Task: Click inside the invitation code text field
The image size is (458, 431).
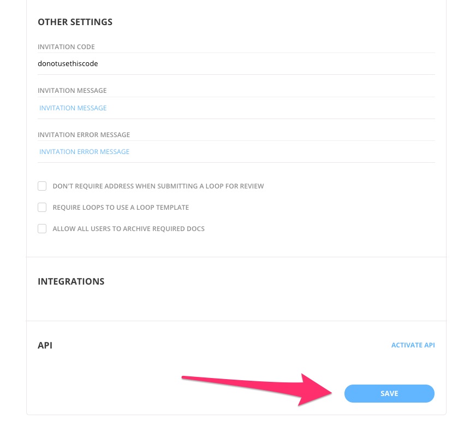Action: (218, 63)
